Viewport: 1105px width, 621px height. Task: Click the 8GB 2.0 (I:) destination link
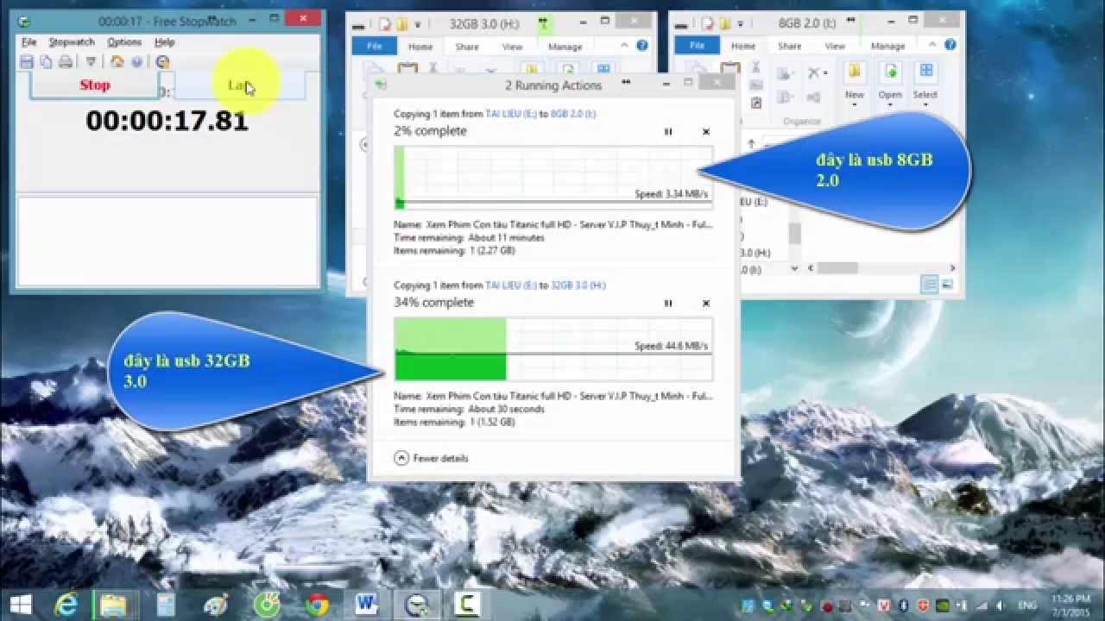click(573, 114)
